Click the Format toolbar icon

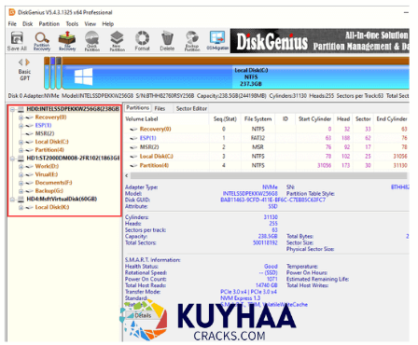click(x=142, y=41)
